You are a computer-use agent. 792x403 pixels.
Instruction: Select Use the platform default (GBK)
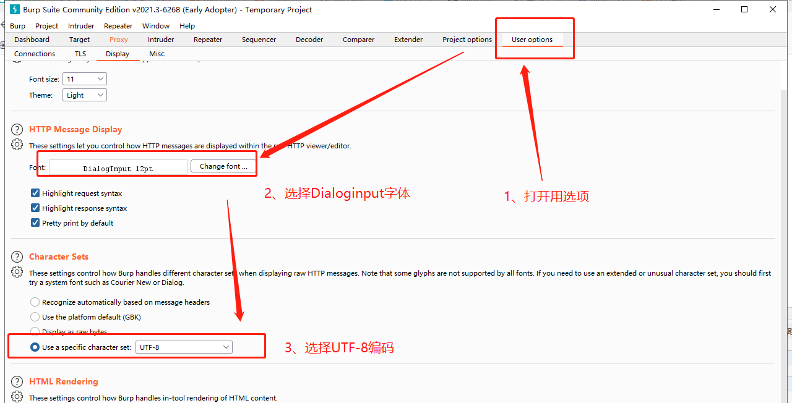tap(35, 317)
